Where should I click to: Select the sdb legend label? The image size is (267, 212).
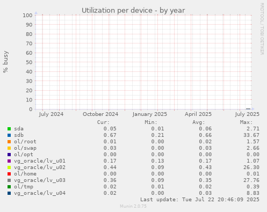tap(19, 135)
